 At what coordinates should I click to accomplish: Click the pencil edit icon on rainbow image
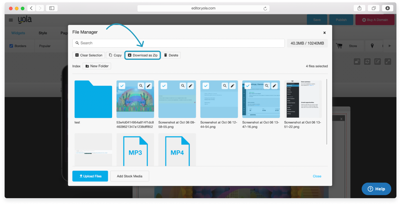click(x=149, y=86)
